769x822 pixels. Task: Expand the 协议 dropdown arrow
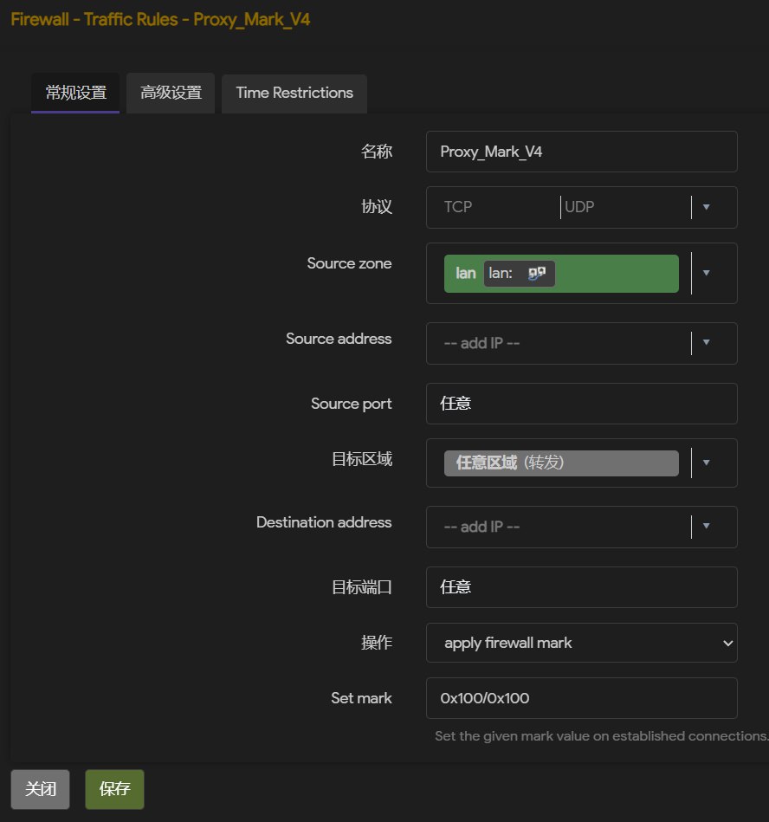pyautogui.click(x=706, y=207)
